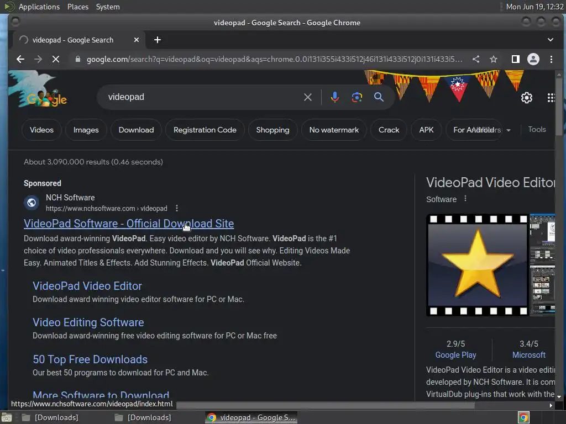566x424 pixels.
Task: Open Chrome three-dot menu
Action: 551,59
